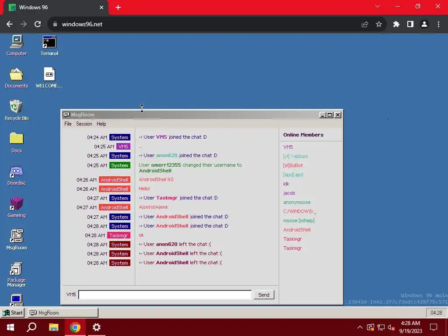The height and width of the screenshot is (336, 448).
Task: Launch the Doordisc desktop shortcut
Action: 17,175
